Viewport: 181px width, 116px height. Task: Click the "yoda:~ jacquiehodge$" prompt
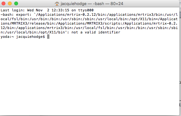23,37
